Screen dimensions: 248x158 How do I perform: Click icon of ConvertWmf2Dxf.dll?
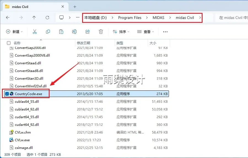(11, 86)
